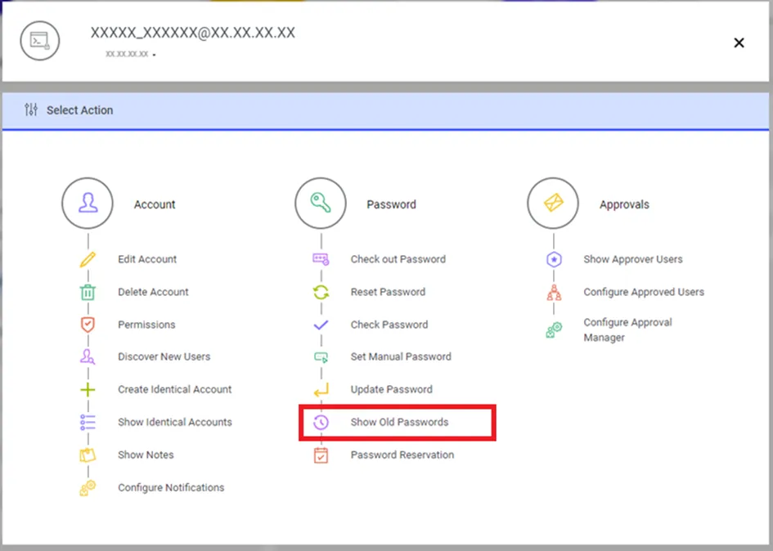Click the small XX.XX.XX.XX address subtitle
Image resolution: width=773 pixels, height=551 pixels.
click(x=127, y=54)
